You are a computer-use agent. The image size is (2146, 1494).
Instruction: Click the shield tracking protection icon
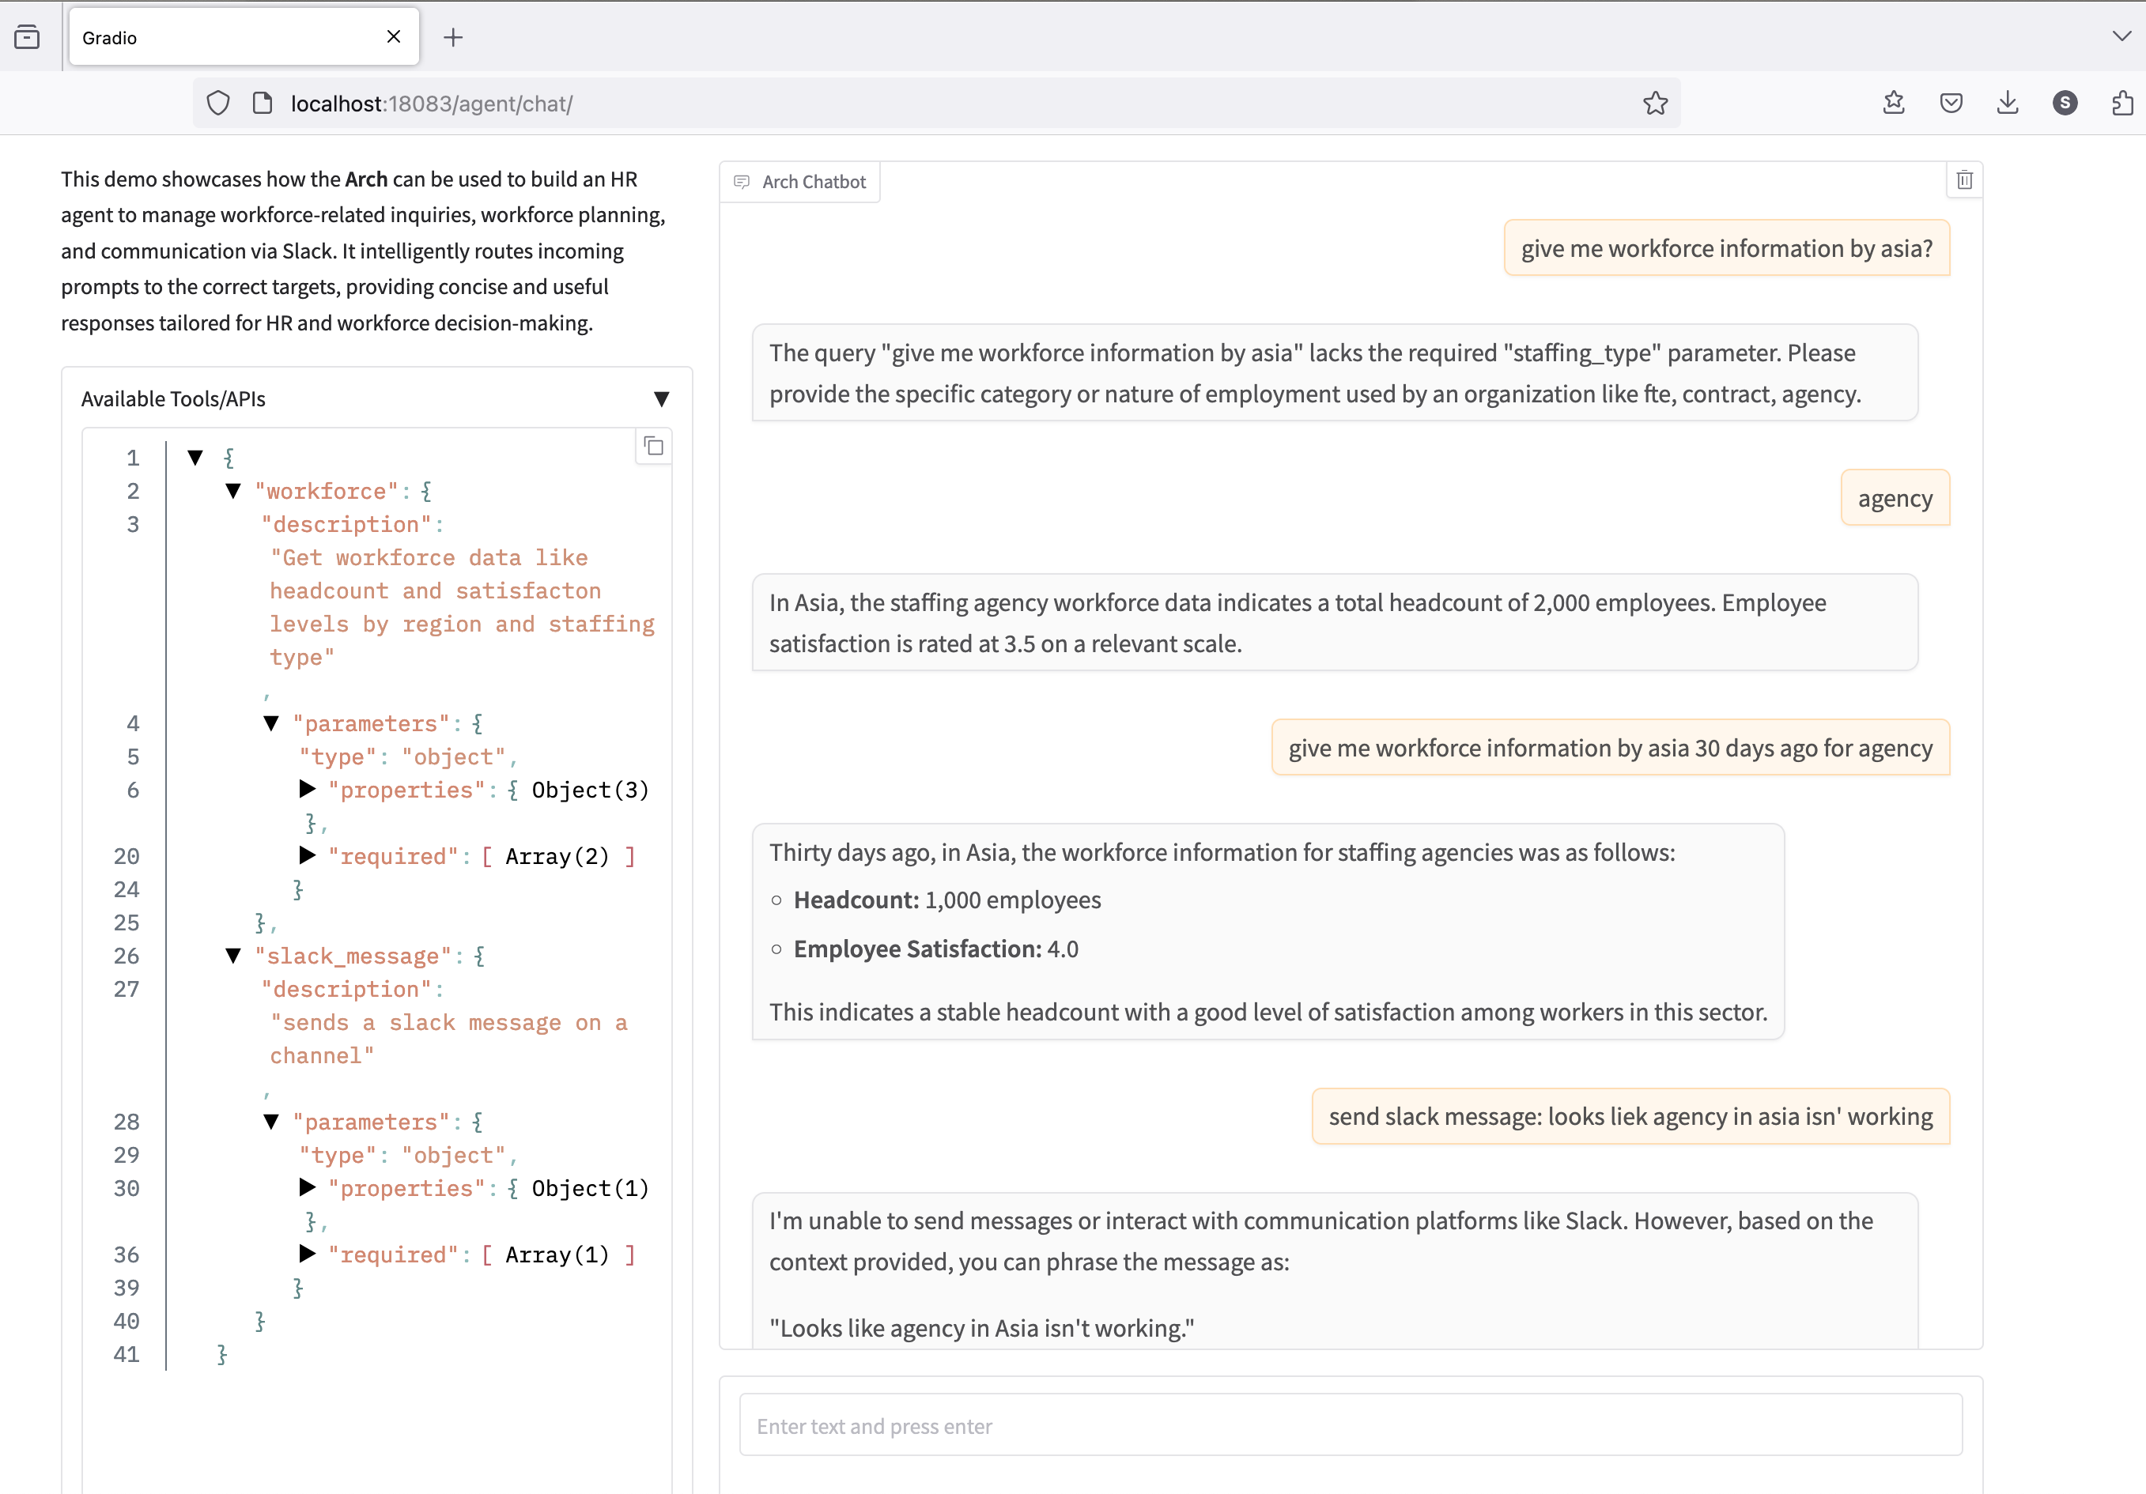click(x=217, y=103)
